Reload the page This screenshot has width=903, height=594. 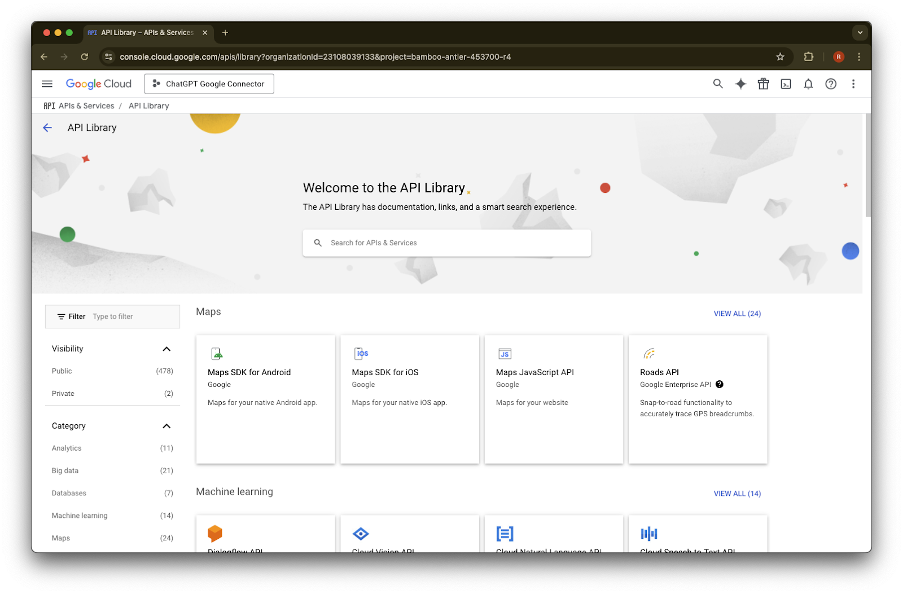[x=85, y=57]
